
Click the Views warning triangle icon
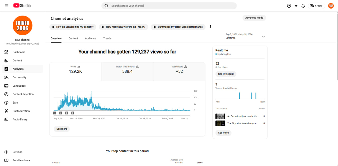[79, 67]
